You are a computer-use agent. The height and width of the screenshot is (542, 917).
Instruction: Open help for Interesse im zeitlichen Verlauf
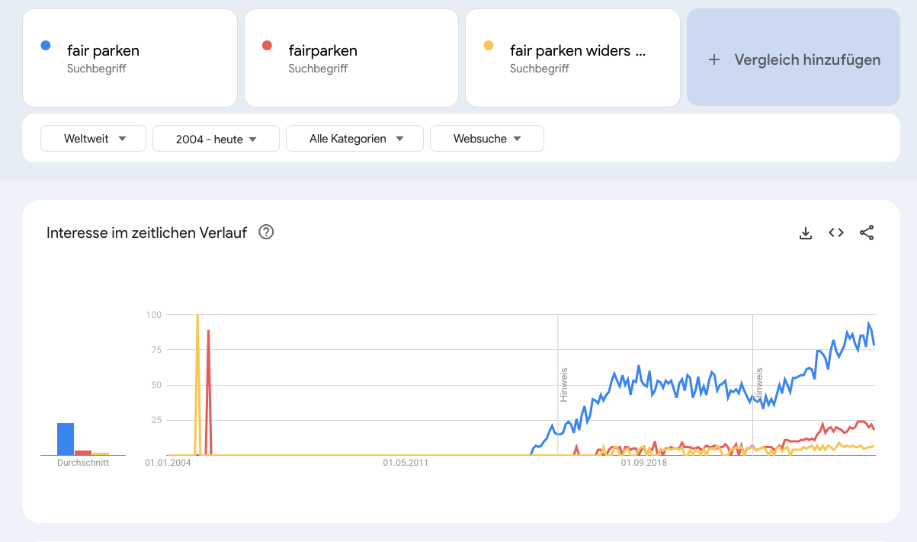(x=266, y=233)
